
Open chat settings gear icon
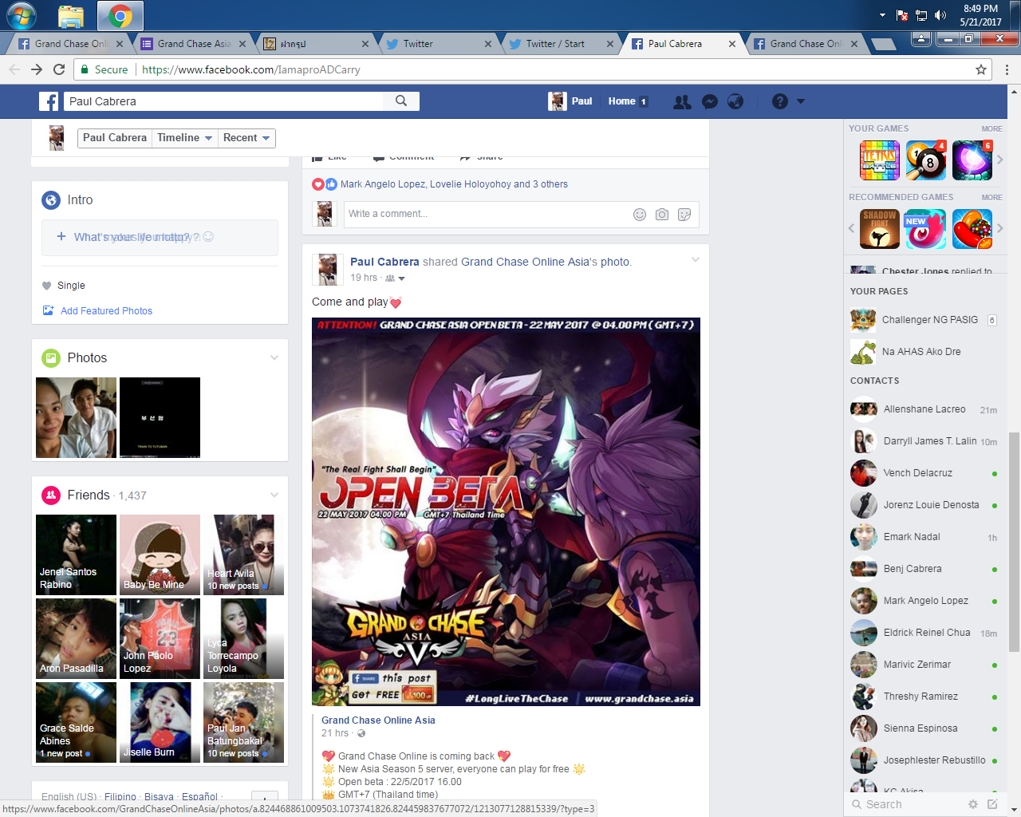tap(973, 804)
